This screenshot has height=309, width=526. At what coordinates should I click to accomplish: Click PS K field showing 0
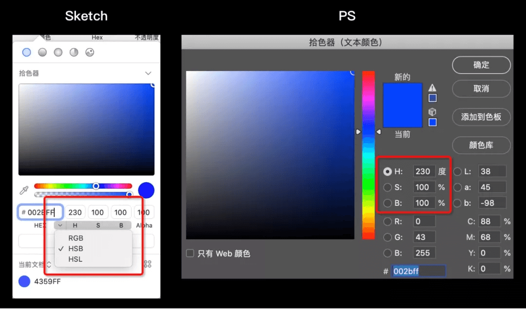(489, 269)
